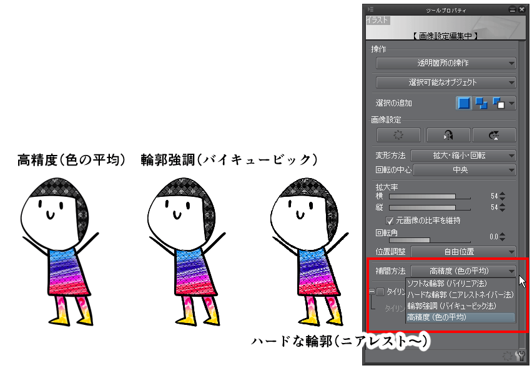Increase the 横 scale value with the up arrow

(x=503, y=194)
